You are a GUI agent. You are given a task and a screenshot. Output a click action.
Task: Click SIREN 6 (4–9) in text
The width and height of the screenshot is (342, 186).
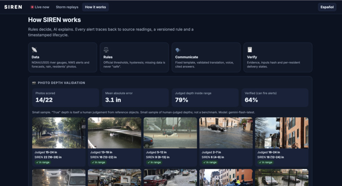pyautogui.click(x=213, y=157)
